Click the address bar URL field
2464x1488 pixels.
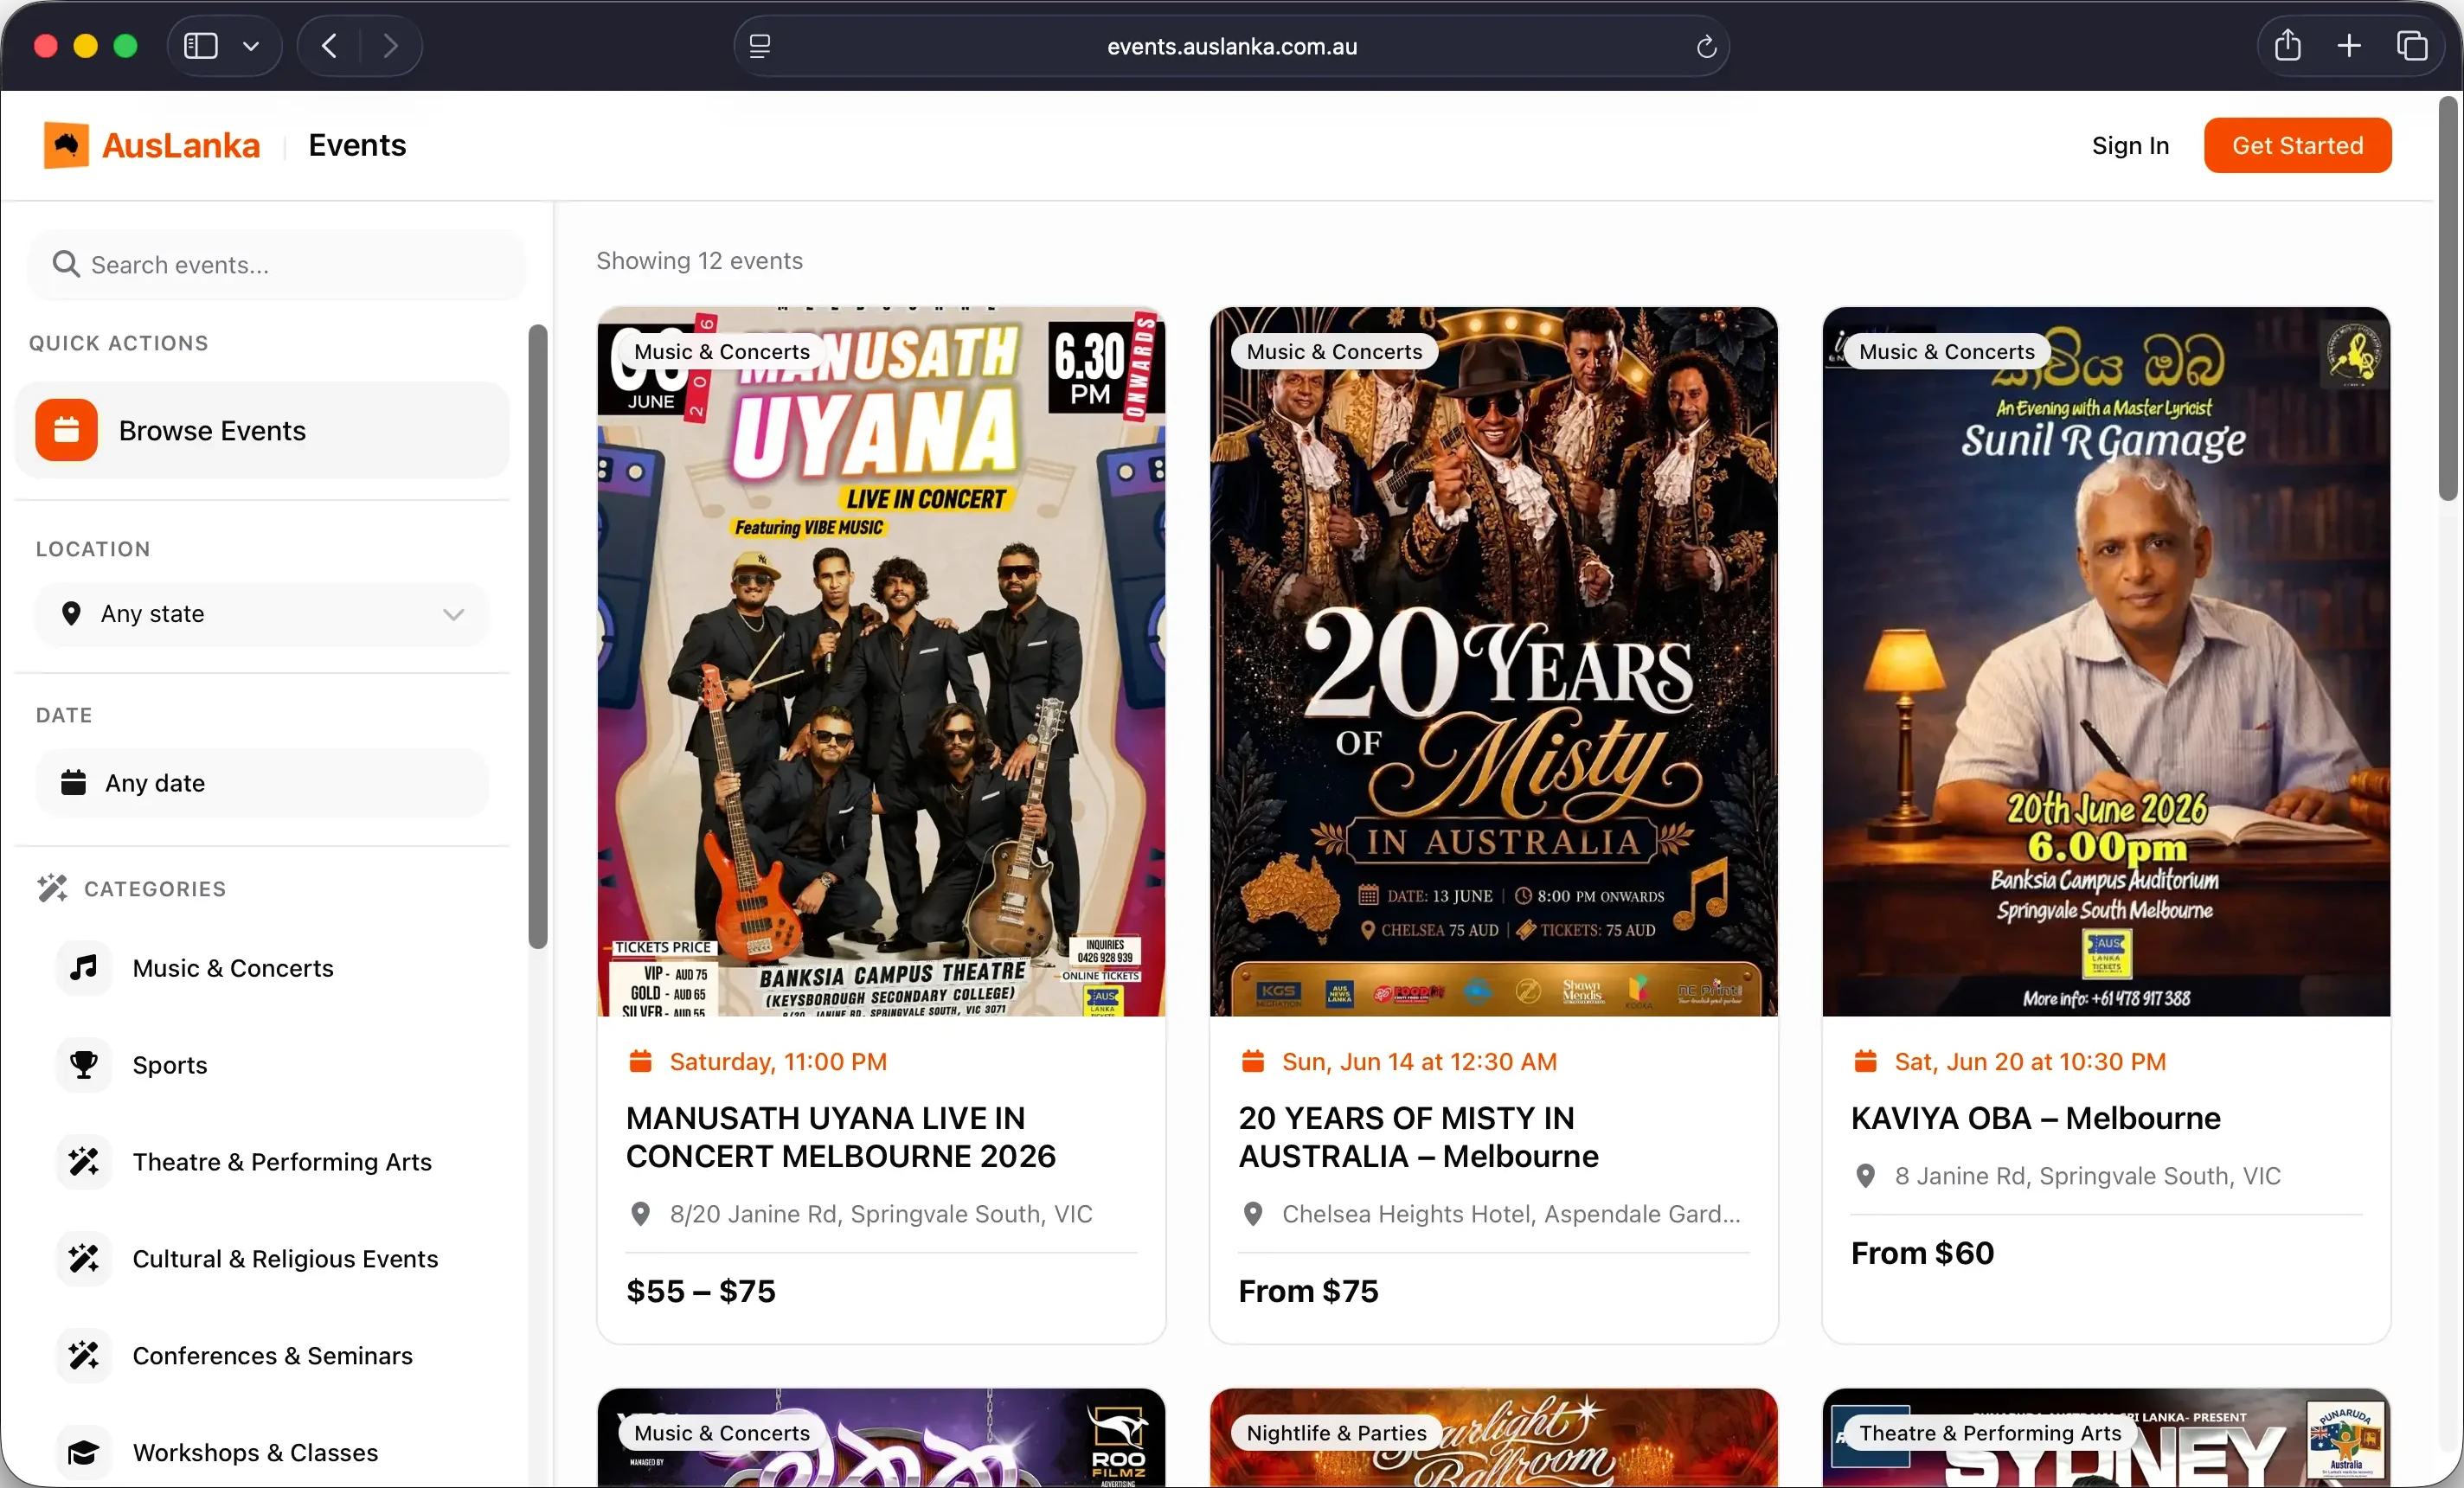pos(1231,46)
